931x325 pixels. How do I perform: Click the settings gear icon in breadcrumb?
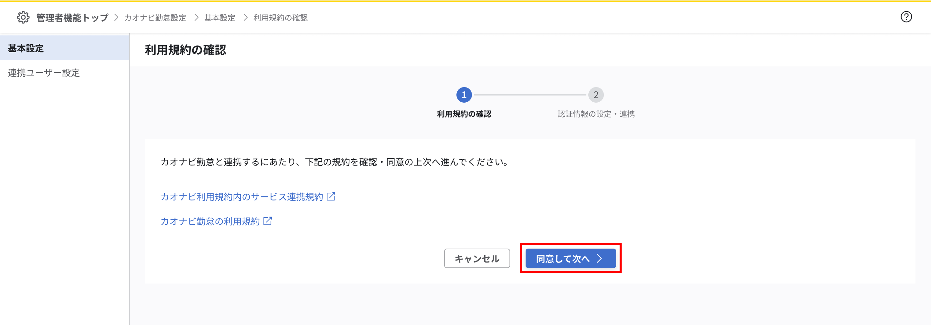click(x=23, y=17)
